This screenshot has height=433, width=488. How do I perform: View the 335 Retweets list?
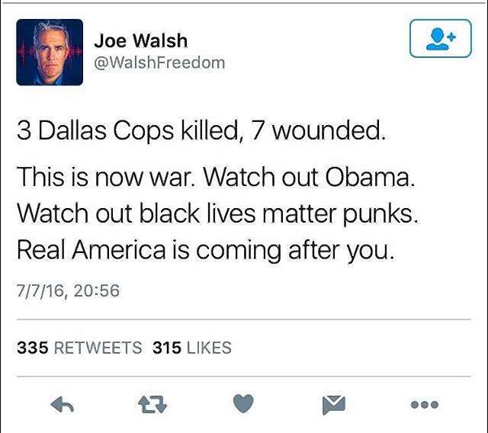point(79,348)
